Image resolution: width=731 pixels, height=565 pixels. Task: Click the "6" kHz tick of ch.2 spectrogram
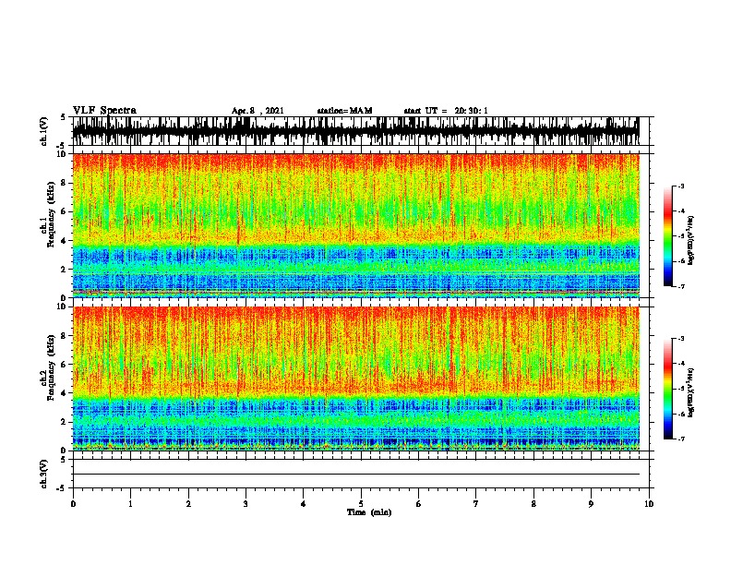pos(65,365)
